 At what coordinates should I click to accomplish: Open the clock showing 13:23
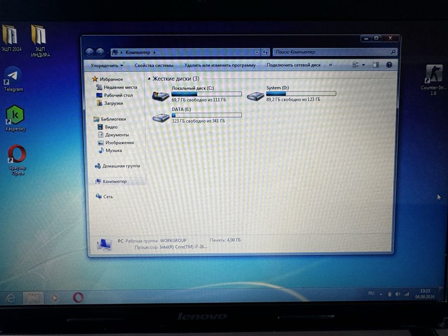click(425, 294)
